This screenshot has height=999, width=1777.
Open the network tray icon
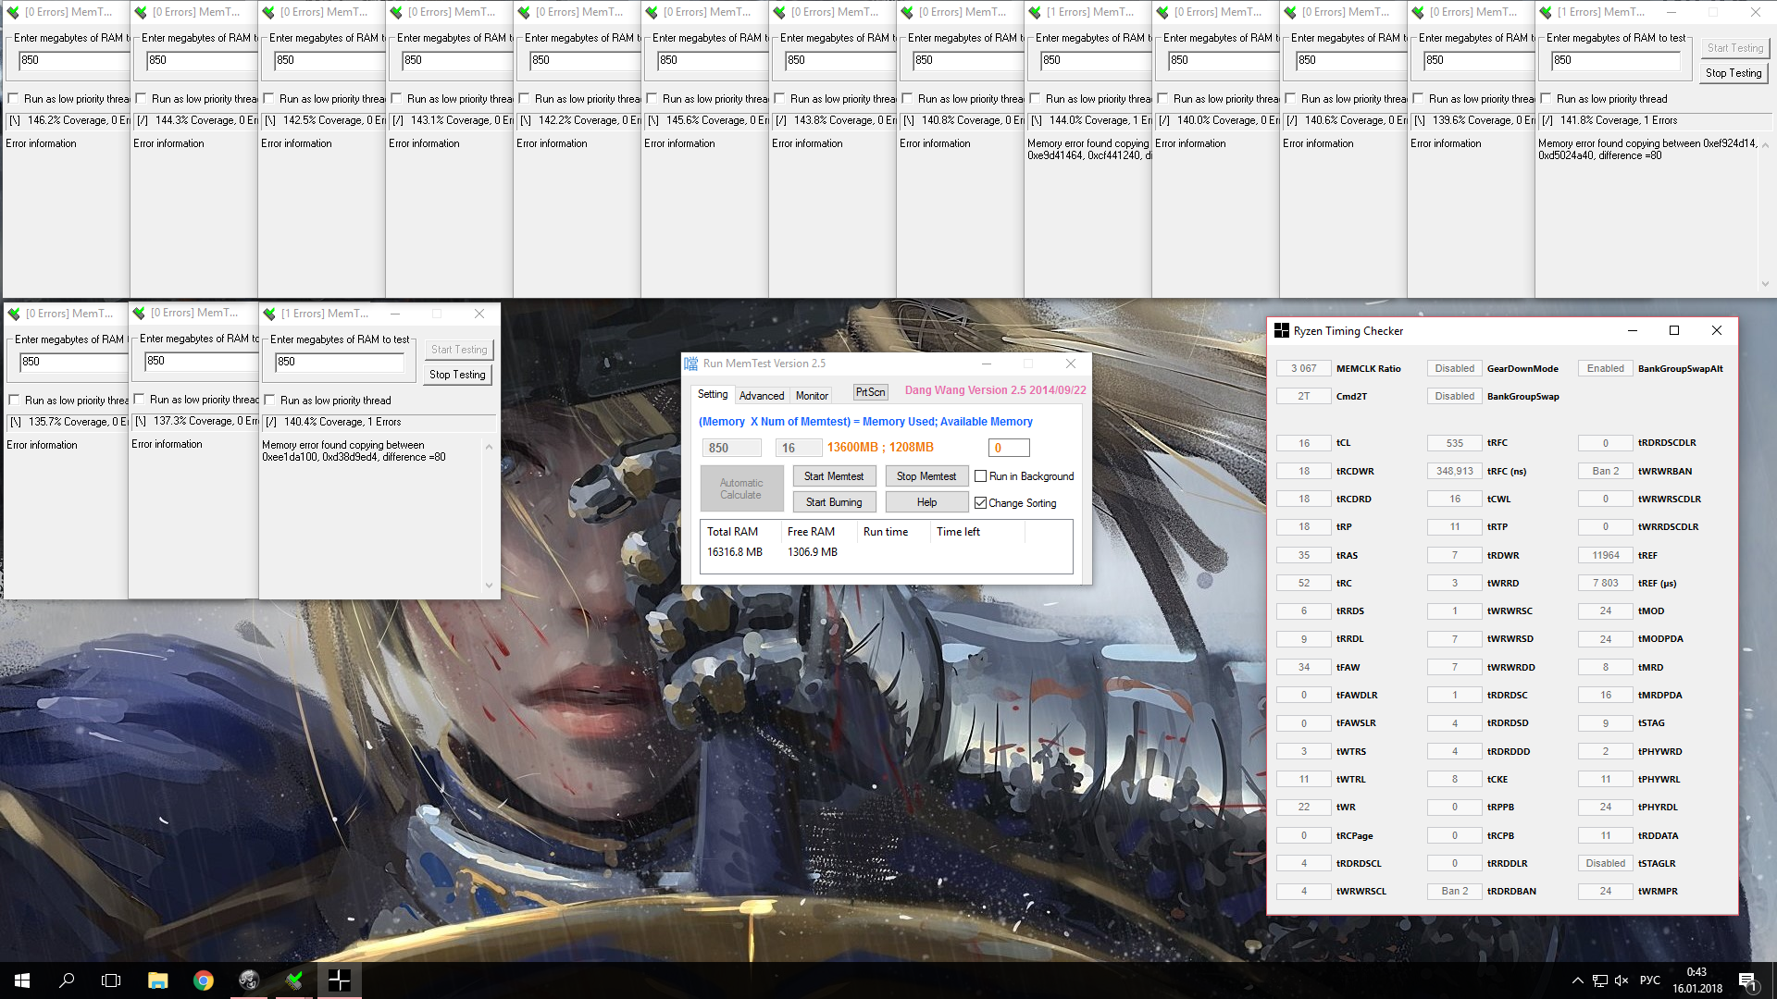click(x=1600, y=980)
